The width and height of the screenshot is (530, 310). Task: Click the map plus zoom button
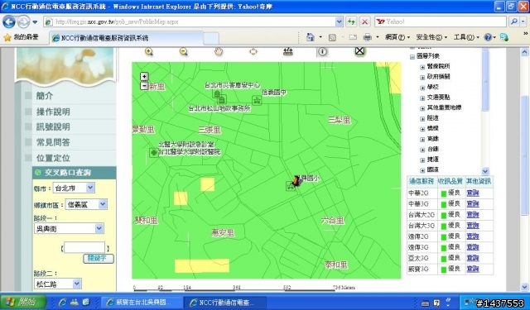(x=144, y=77)
